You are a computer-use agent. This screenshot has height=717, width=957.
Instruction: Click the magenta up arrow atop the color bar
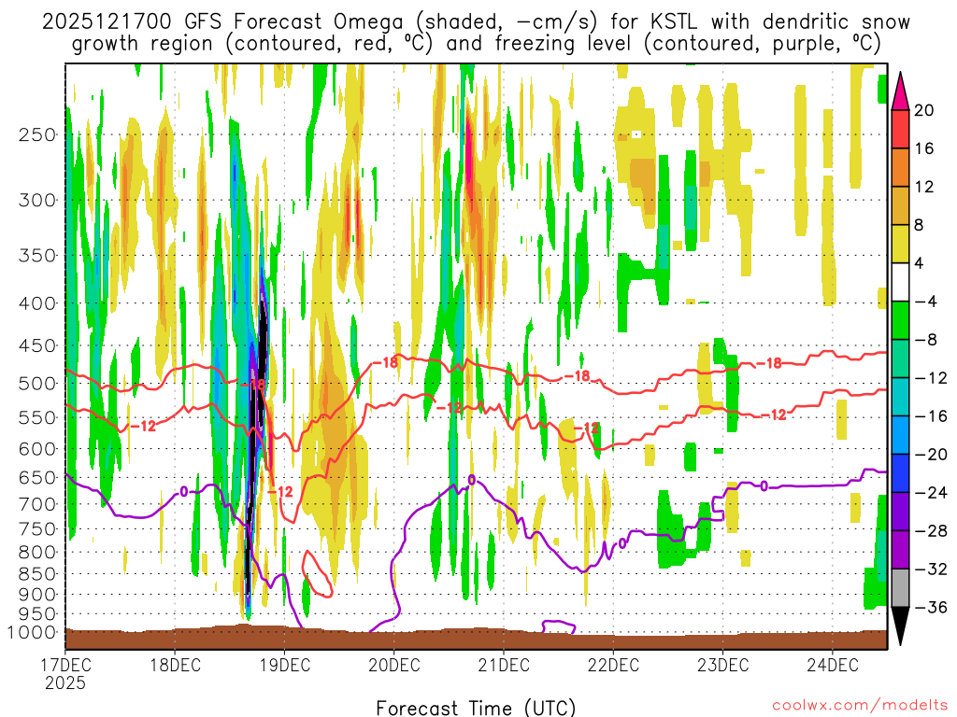901,90
